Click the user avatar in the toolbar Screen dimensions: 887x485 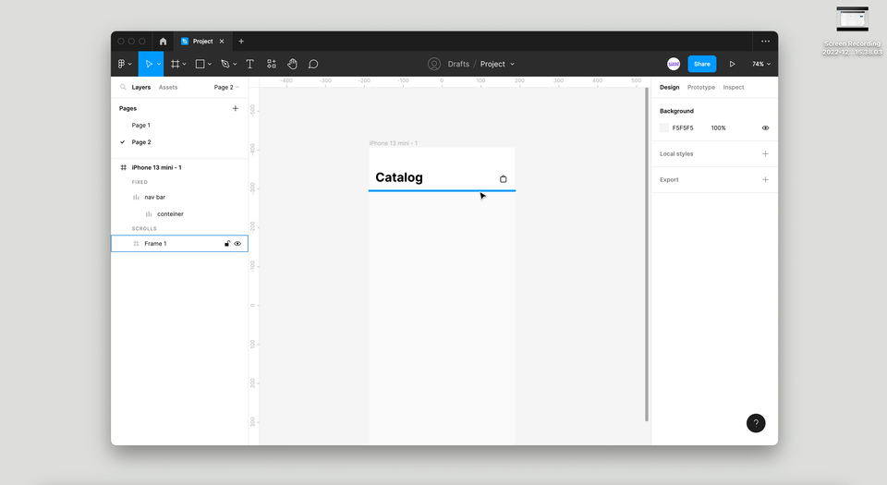(674, 64)
